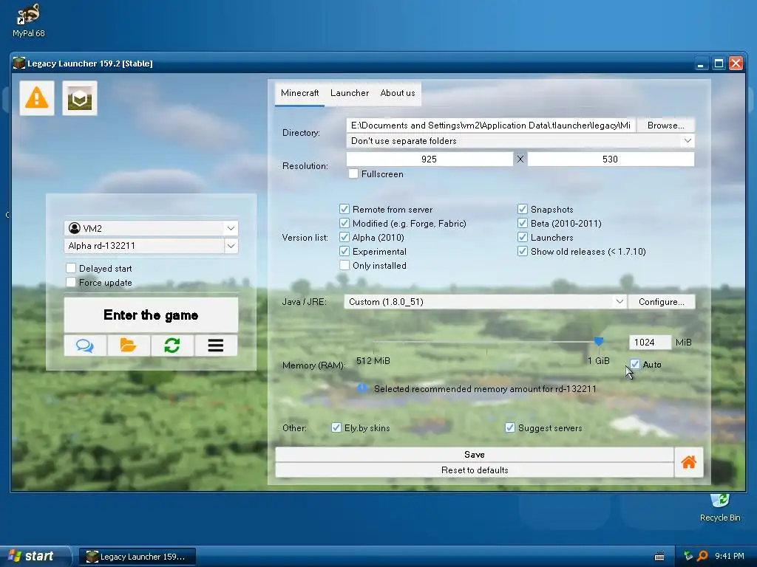This screenshot has width=757, height=567.
Task: Toggle Experimental versions checkbox
Action: [344, 251]
